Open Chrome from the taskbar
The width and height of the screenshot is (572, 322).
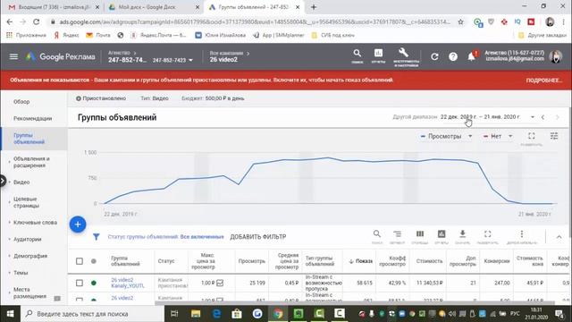click(278, 314)
